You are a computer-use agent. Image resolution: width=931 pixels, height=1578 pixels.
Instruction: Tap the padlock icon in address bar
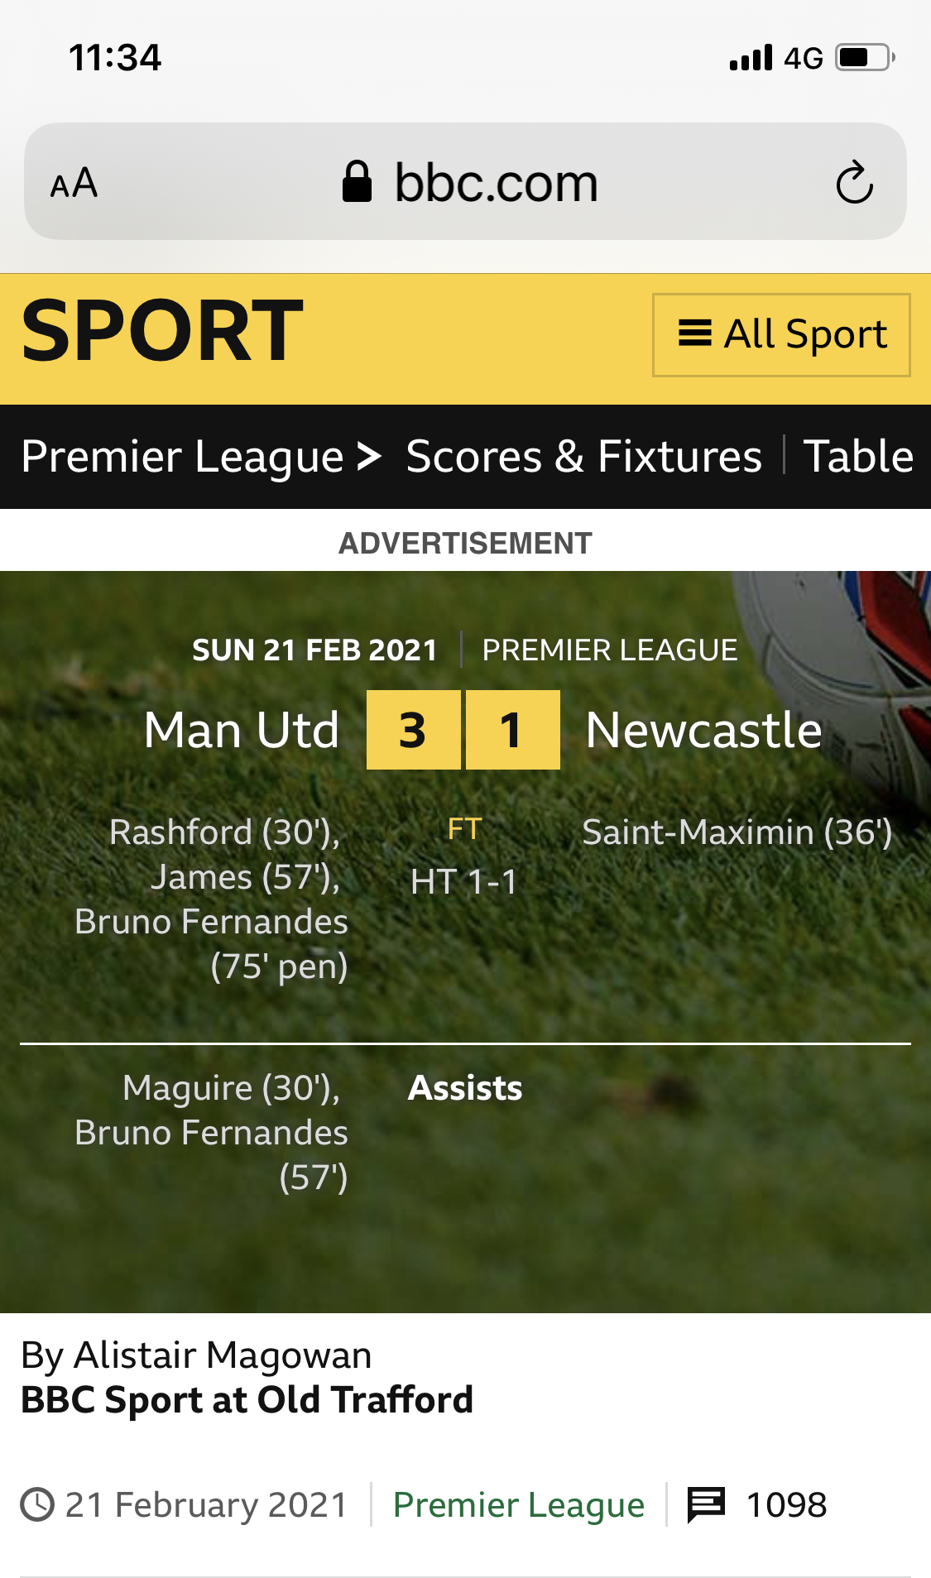coord(357,182)
